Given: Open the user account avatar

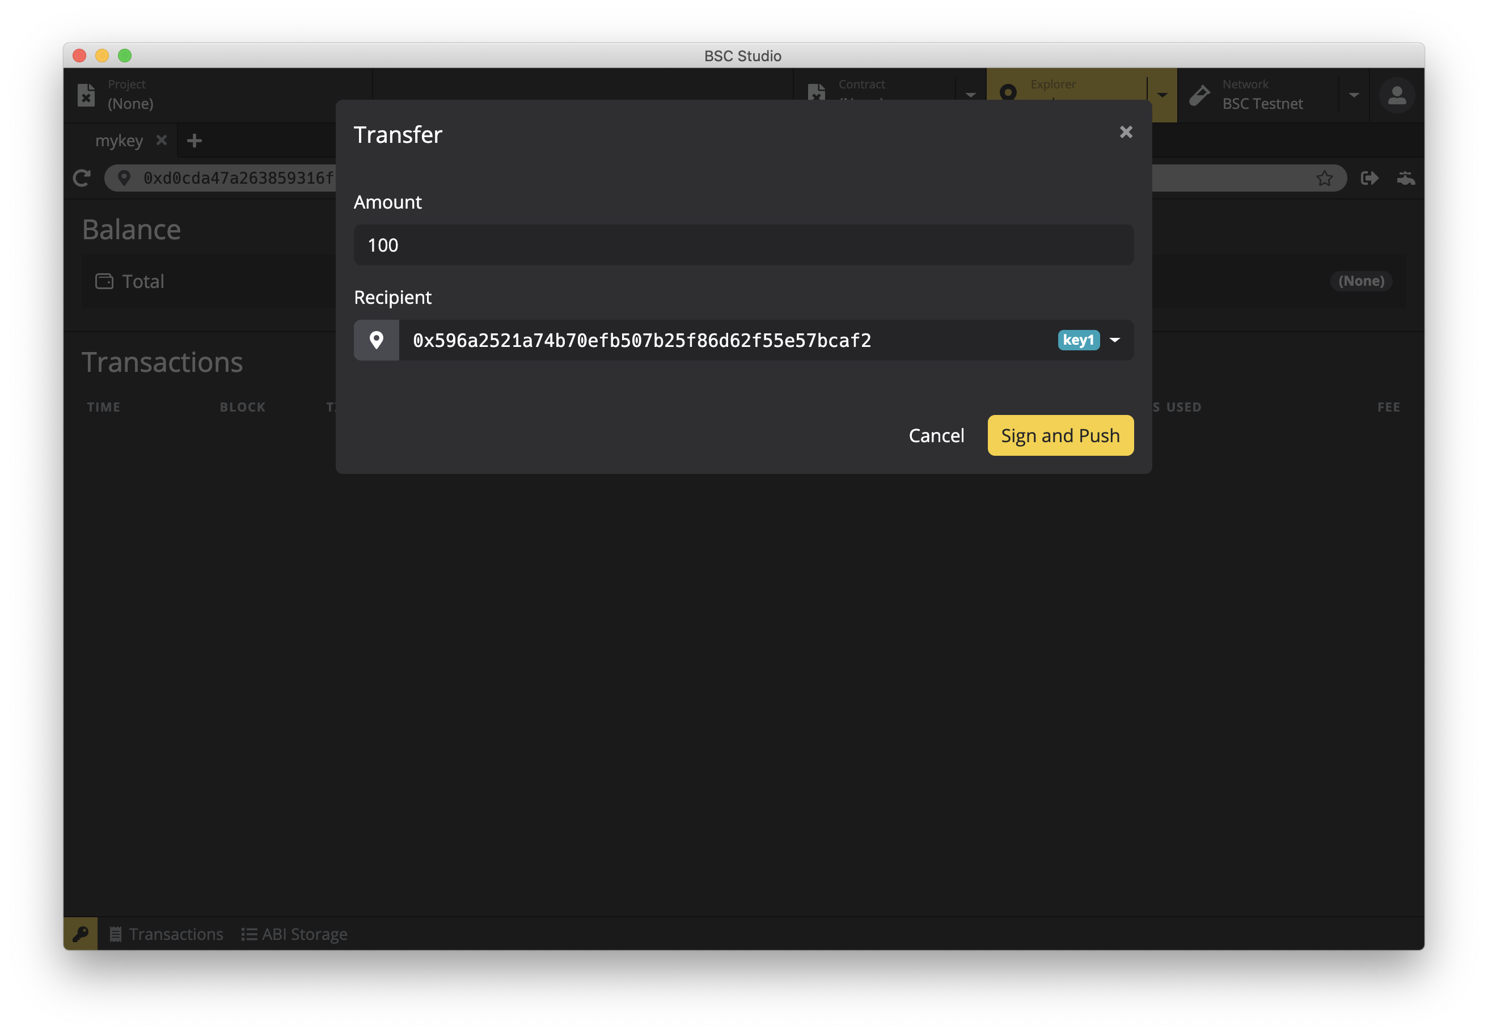Looking at the screenshot, I should [x=1396, y=96].
